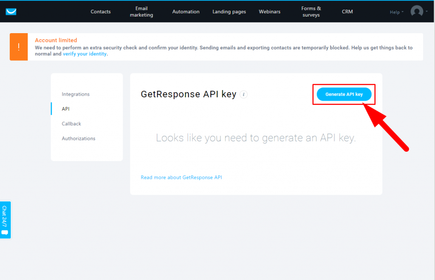Image resolution: width=435 pixels, height=280 pixels.
Task: Open Forms & surveys
Action: pos(311,11)
